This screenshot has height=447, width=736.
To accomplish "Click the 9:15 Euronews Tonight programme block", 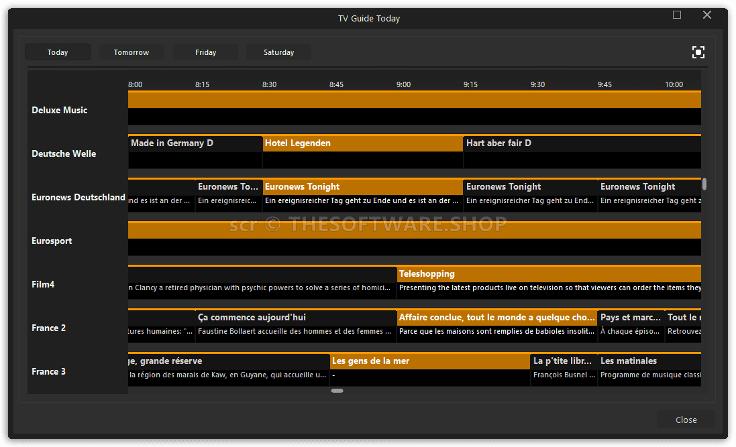I will coord(531,195).
